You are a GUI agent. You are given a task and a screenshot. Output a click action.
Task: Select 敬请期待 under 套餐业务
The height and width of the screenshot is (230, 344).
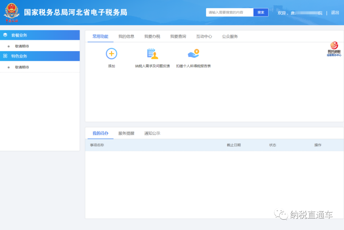[x=22, y=46]
